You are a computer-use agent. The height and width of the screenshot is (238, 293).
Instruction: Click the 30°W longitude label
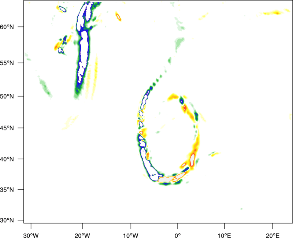click(x=31, y=235)
